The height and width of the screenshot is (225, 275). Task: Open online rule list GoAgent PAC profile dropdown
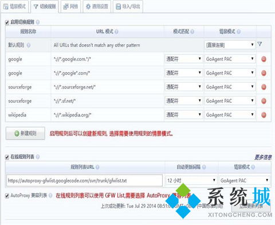coord(245,180)
